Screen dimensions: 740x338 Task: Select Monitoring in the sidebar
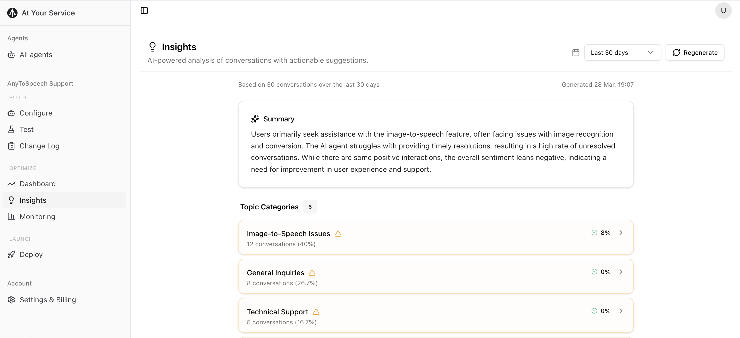(x=37, y=217)
